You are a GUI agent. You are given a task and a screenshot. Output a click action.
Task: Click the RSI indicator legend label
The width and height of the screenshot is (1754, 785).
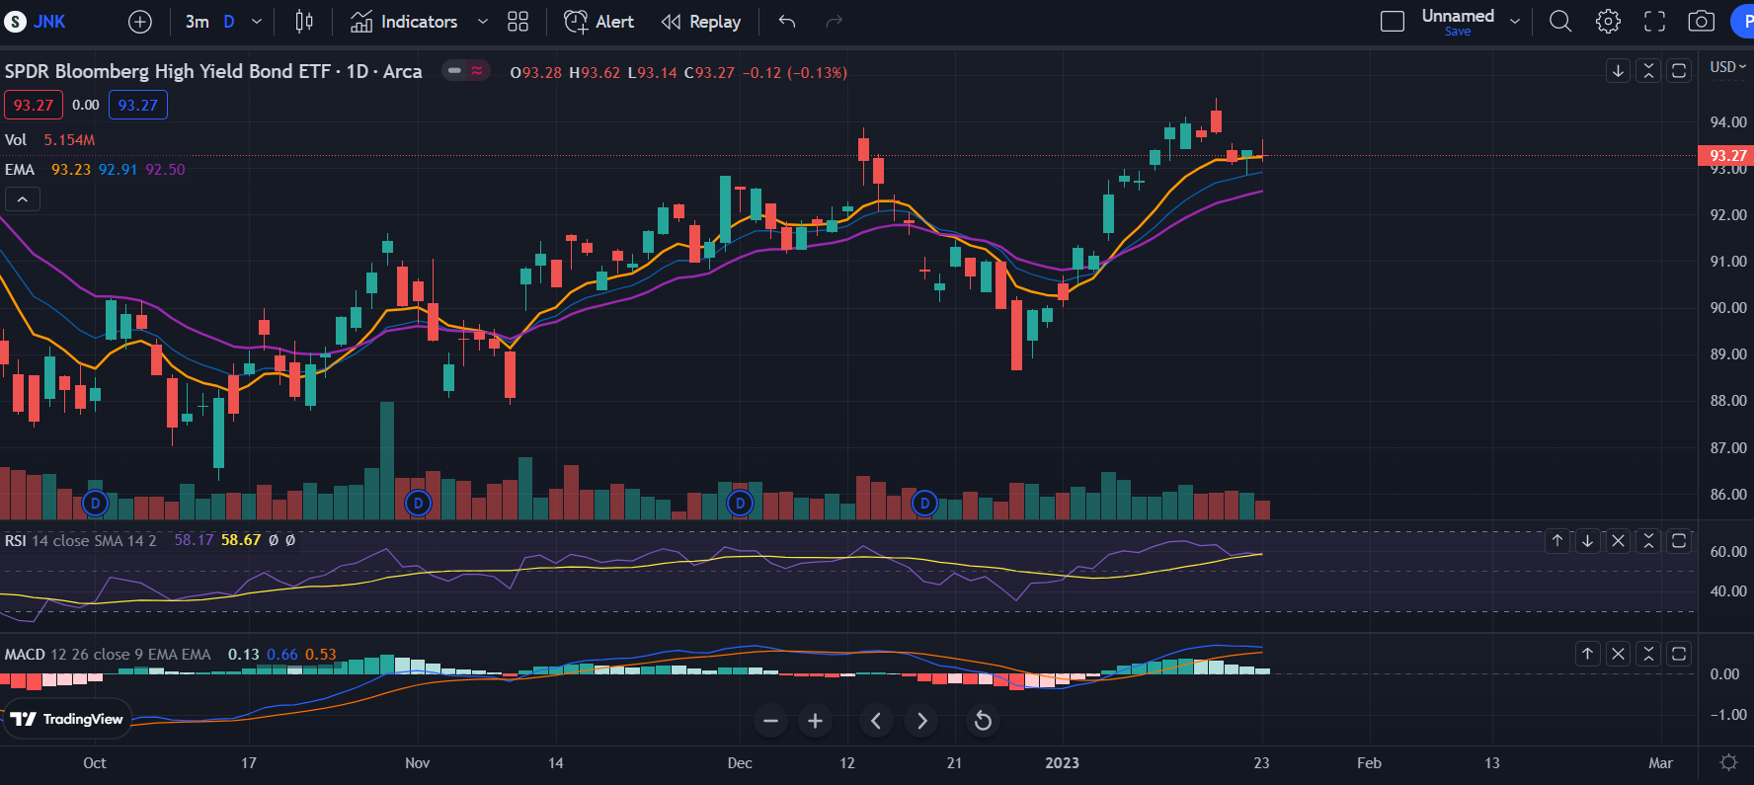[16, 540]
